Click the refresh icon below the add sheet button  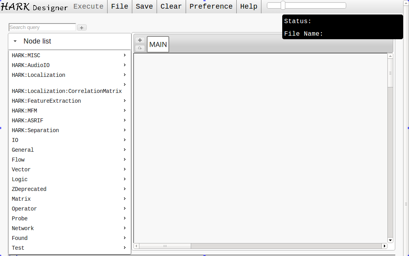coord(140,48)
